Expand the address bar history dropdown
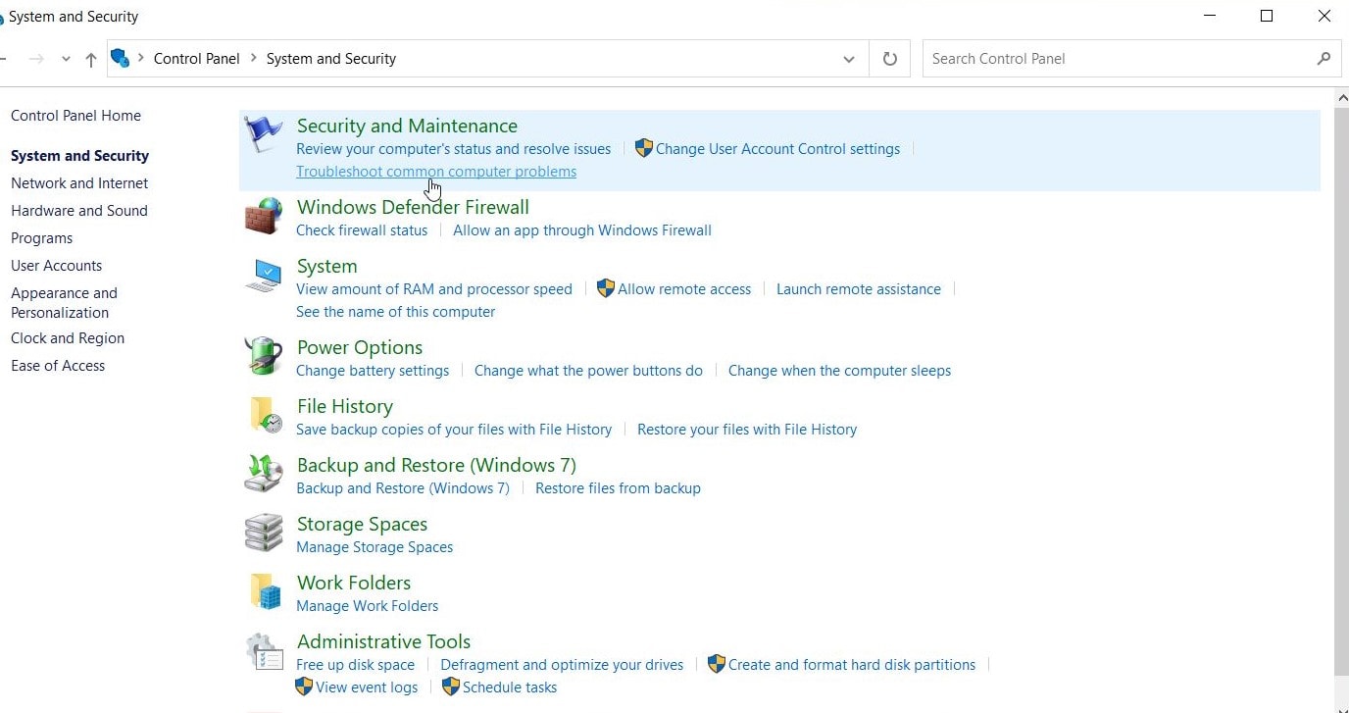Screen dimensions: 1349x713 click(x=848, y=59)
